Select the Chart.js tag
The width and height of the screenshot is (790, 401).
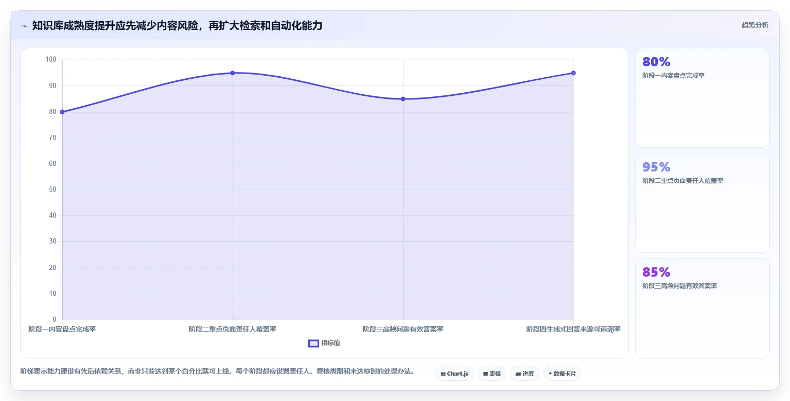click(x=454, y=374)
